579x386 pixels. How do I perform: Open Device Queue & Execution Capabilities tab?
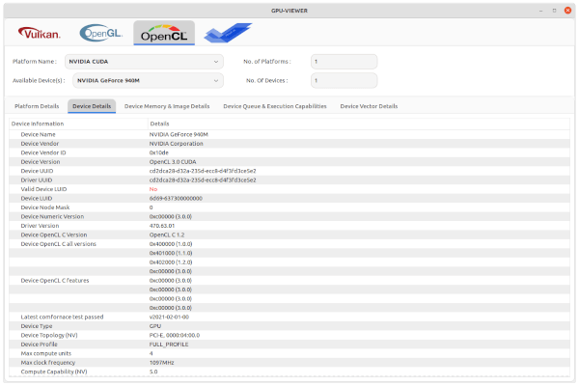pos(275,106)
